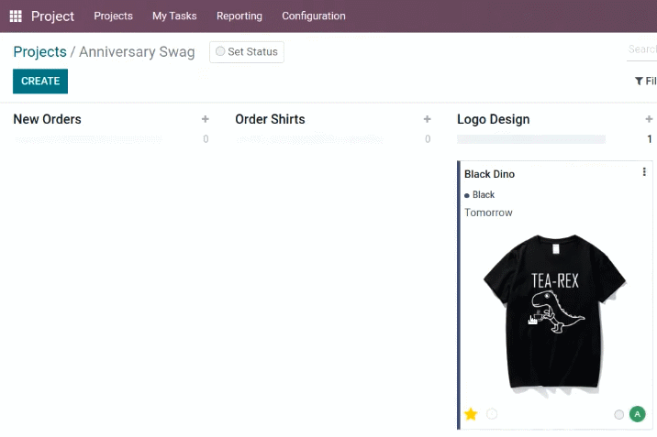
Task: Click the CREATE button
Action: tap(40, 82)
